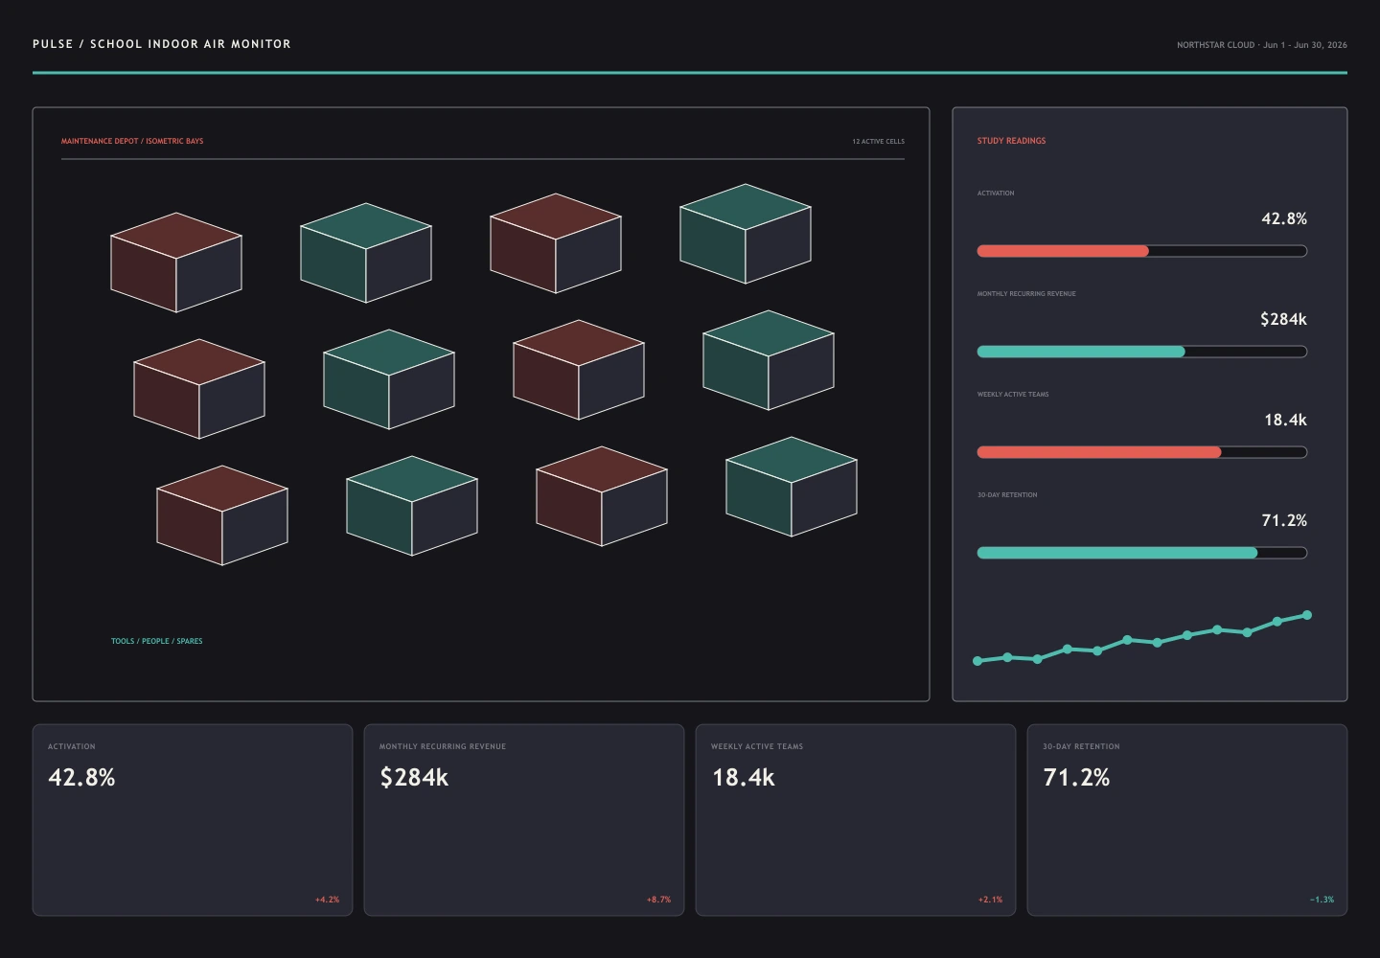The width and height of the screenshot is (1380, 958).
Task: Click the Weekly Active Teams progress bar
Action: coord(1141,452)
